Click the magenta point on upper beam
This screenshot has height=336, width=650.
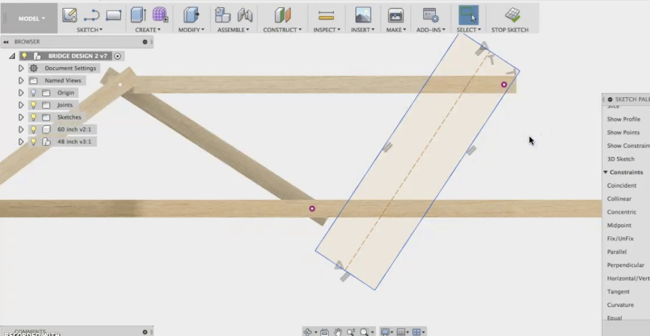(504, 84)
